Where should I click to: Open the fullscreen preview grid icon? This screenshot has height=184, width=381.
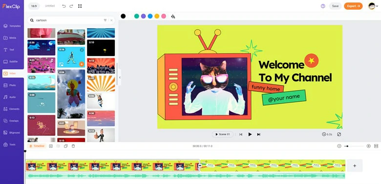coord(80,6)
